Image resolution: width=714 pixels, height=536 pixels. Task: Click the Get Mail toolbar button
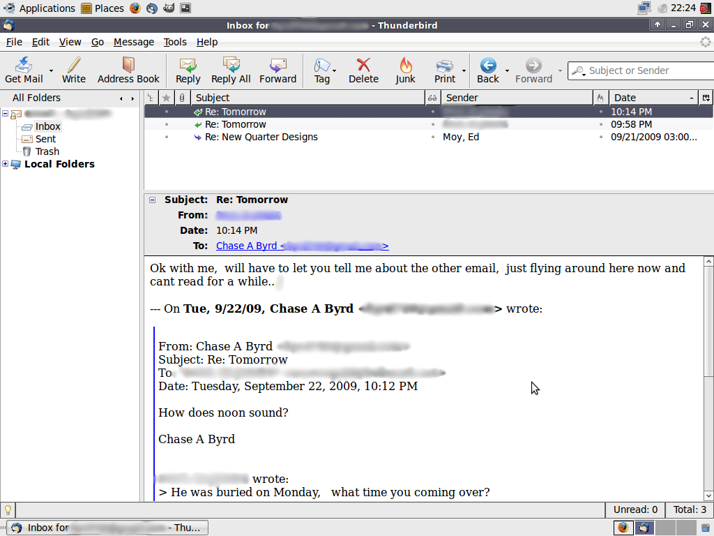pos(24,70)
